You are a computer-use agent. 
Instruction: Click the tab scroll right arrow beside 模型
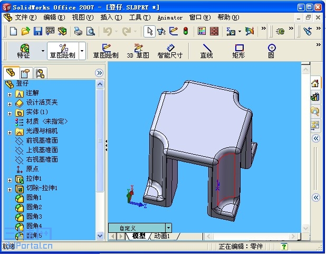121,236
